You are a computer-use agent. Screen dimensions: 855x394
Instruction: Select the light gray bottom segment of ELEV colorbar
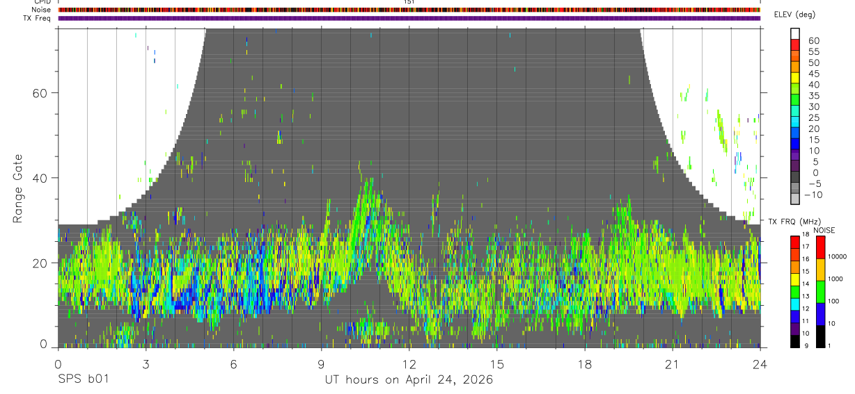click(x=795, y=199)
